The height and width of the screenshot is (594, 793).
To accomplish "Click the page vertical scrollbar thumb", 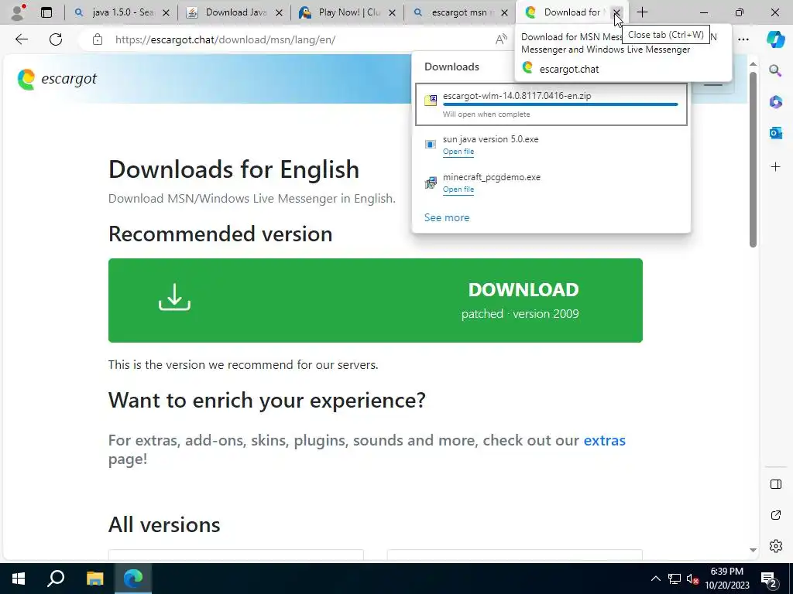I will tap(753, 159).
